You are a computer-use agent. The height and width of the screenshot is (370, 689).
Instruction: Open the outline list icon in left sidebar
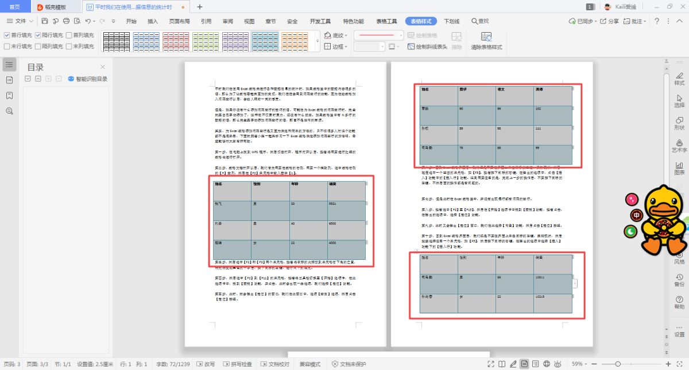coord(9,64)
